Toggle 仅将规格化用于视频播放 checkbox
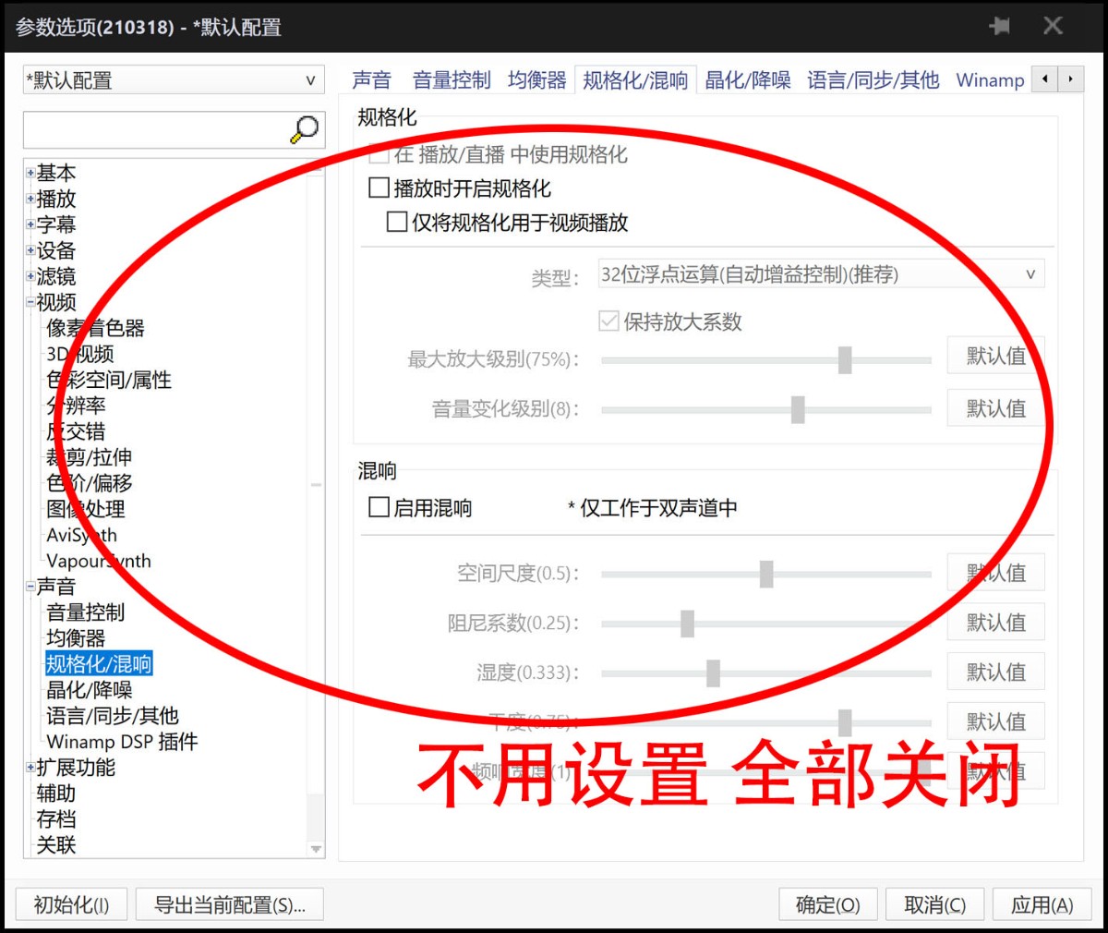The image size is (1108, 933). [397, 222]
